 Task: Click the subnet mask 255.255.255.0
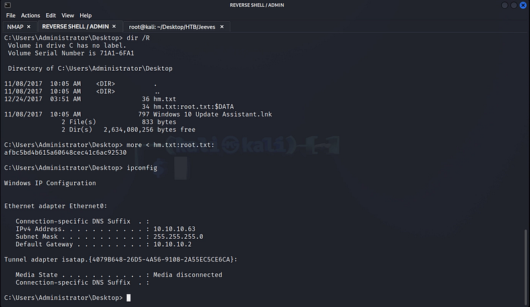(178, 236)
